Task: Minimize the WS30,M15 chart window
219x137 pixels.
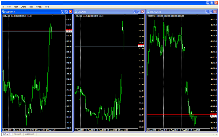Action: pos(207,12)
